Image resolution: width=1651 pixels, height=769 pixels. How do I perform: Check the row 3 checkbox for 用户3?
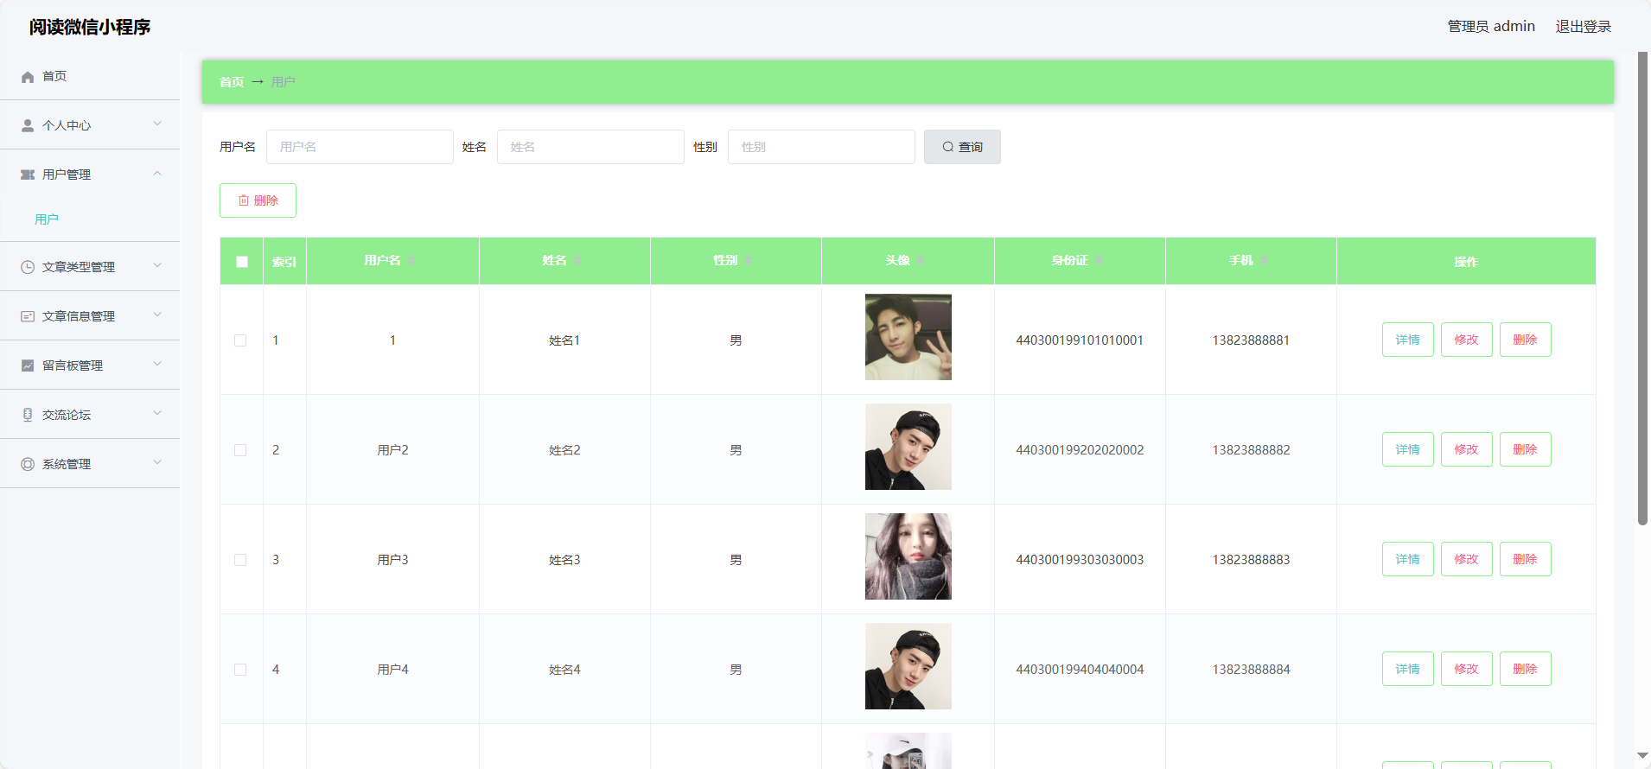pos(240,560)
